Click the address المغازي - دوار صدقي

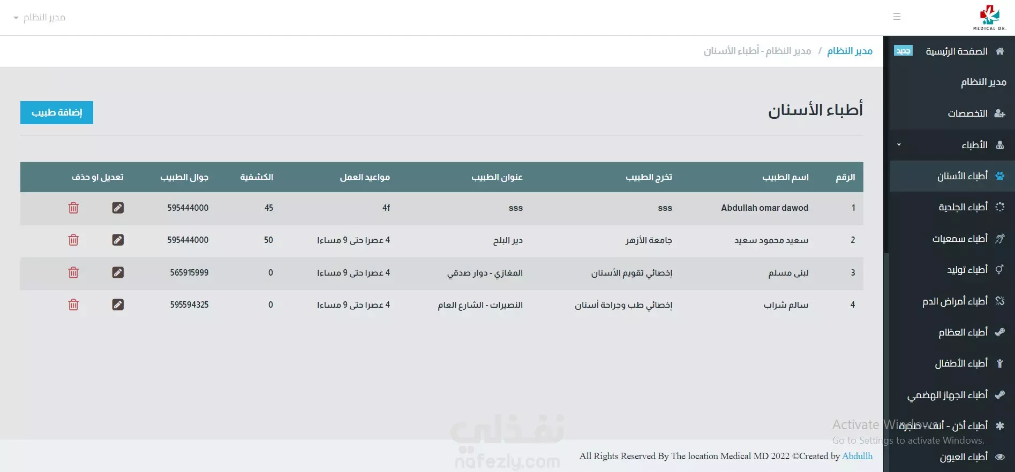pyautogui.click(x=485, y=273)
